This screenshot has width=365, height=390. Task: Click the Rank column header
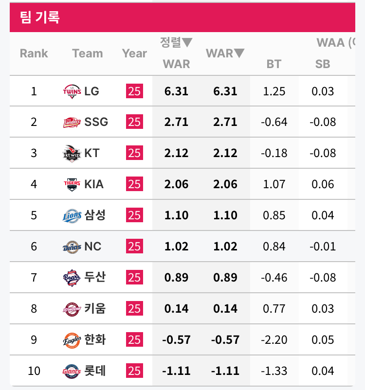pyautogui.click(x=34, y=53)
